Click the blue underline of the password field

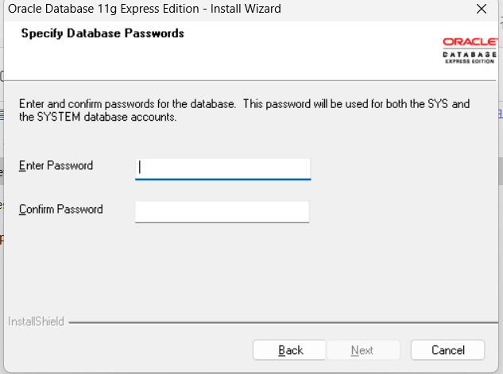222,179
